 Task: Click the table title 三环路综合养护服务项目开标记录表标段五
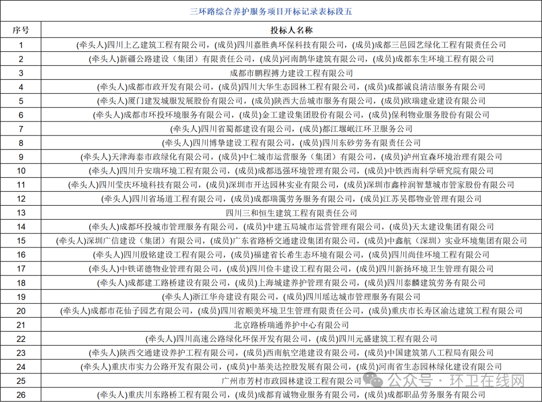tap(271, 12)
